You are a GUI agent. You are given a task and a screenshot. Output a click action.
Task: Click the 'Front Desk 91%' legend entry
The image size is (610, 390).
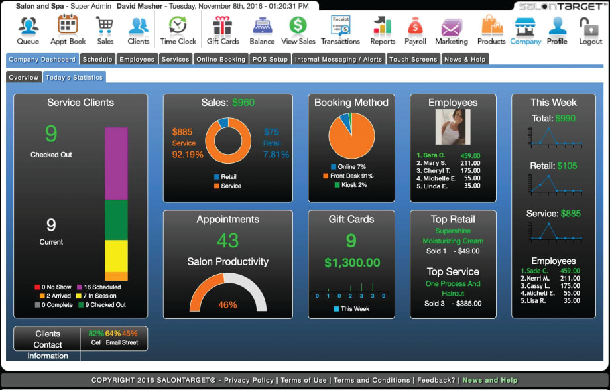point(348,176)
